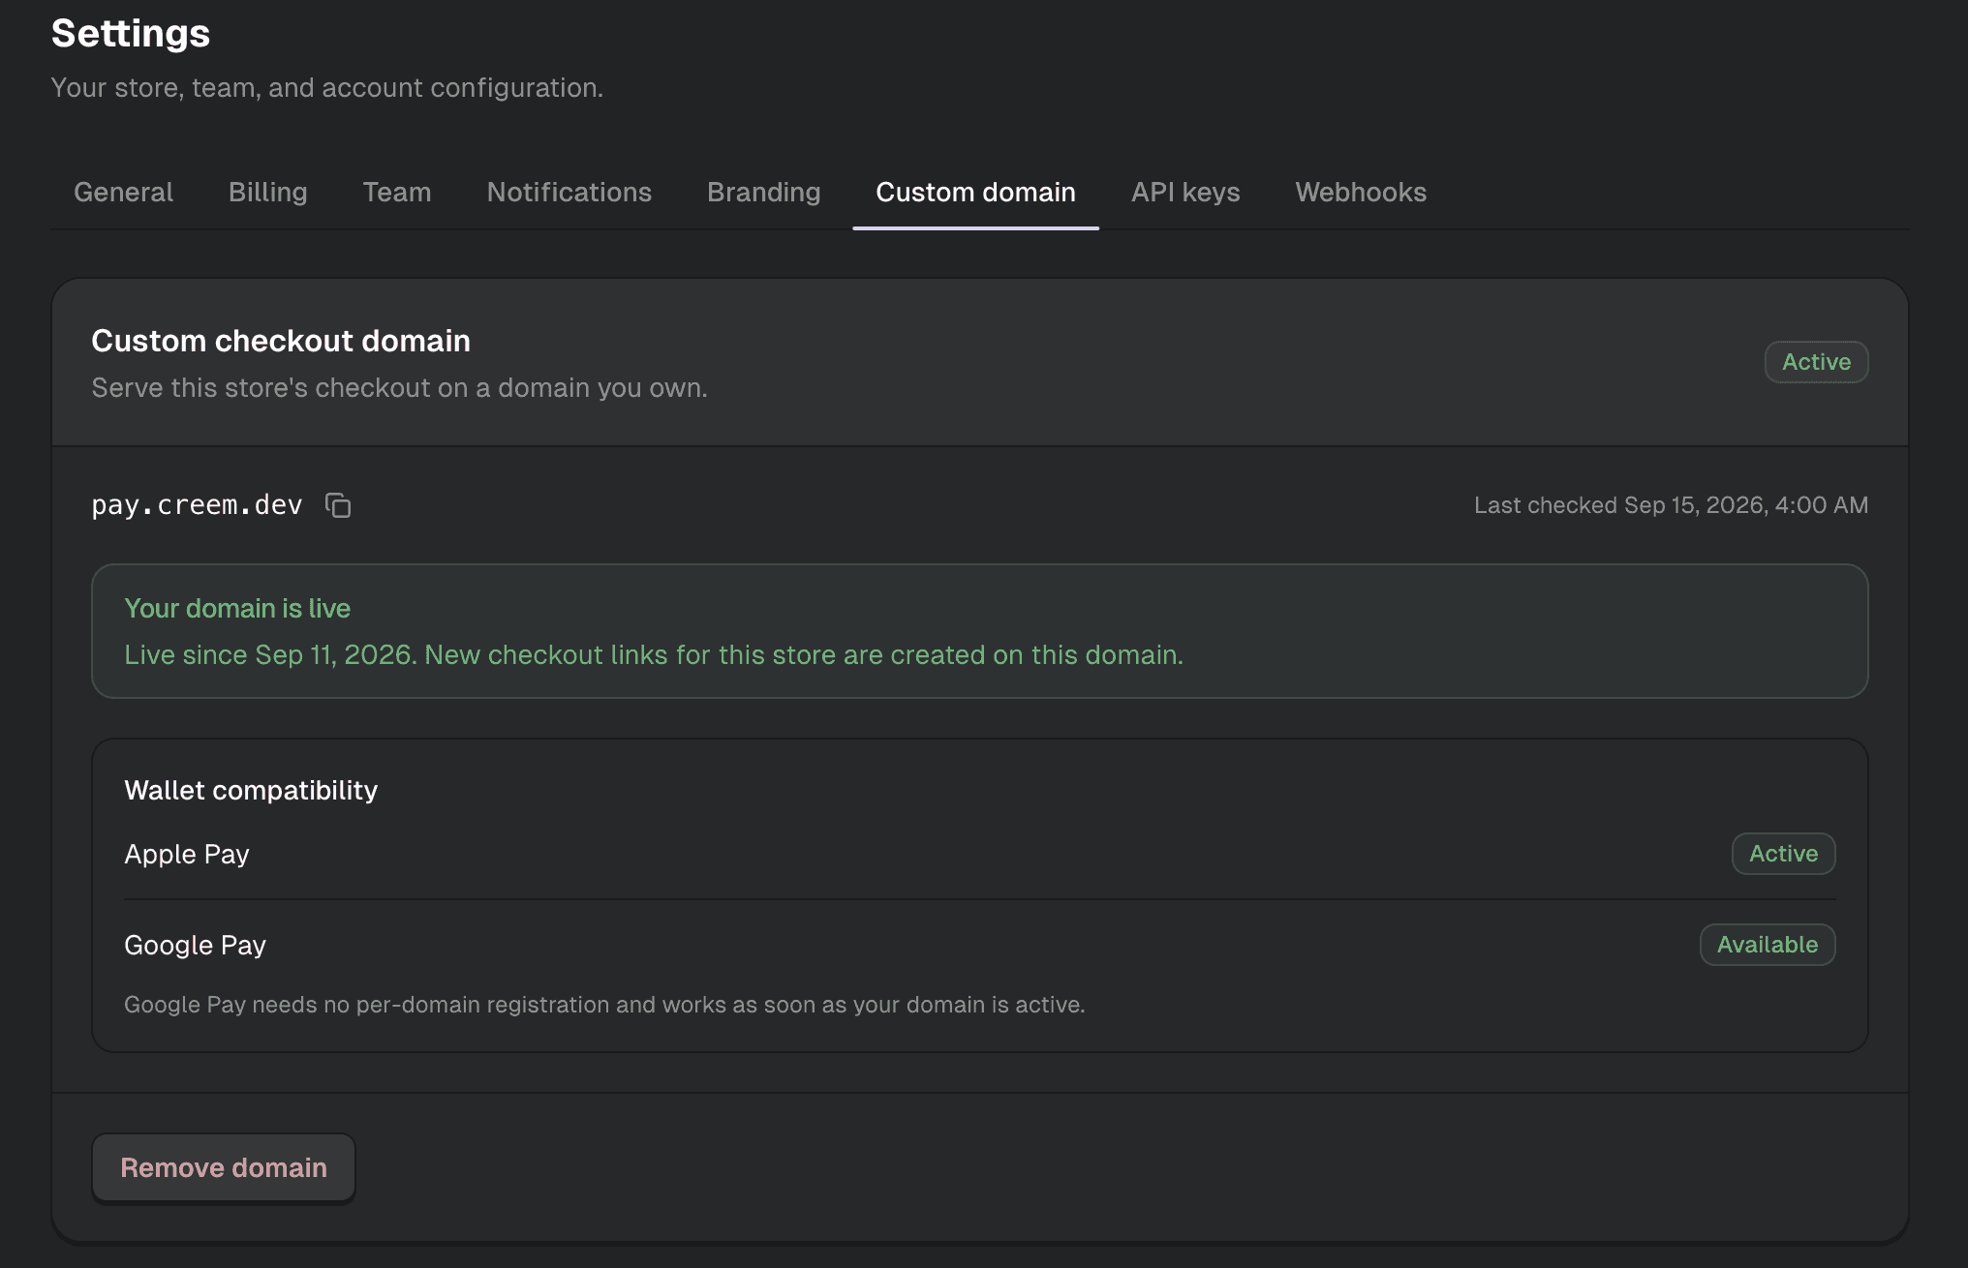This screenshot has width=1968, height=1268.
Task: Switch to the Webhooks tab
Action: pos(1361,192)
